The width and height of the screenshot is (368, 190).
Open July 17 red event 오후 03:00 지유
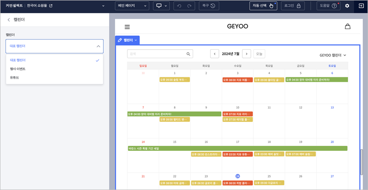click(x=237, y=154)
